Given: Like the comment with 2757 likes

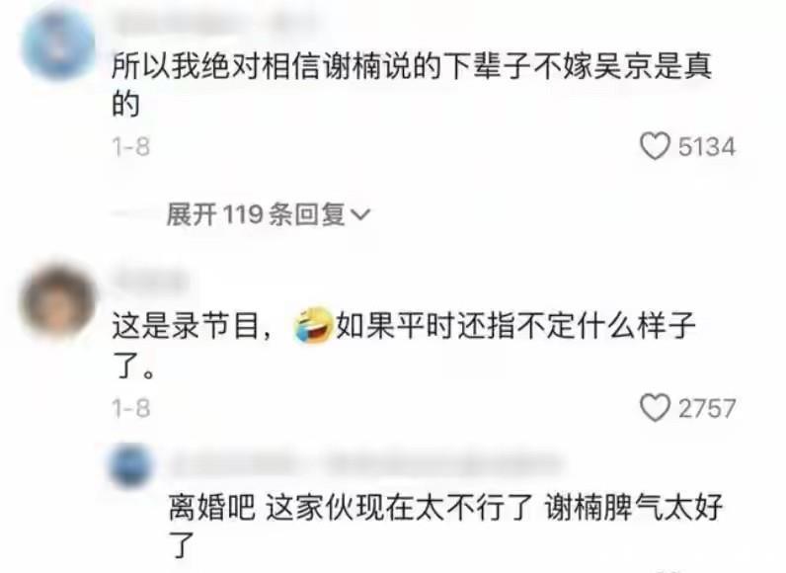Looking at the screenshot, I should click(x=655, y=408).
